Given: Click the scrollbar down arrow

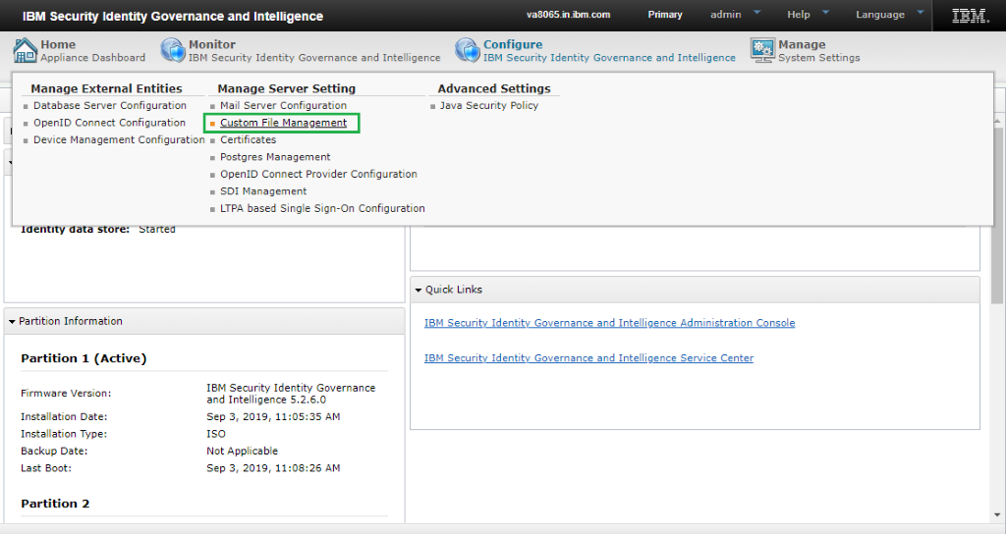Looking at the screenshot, I should click(x=997, y=514).
